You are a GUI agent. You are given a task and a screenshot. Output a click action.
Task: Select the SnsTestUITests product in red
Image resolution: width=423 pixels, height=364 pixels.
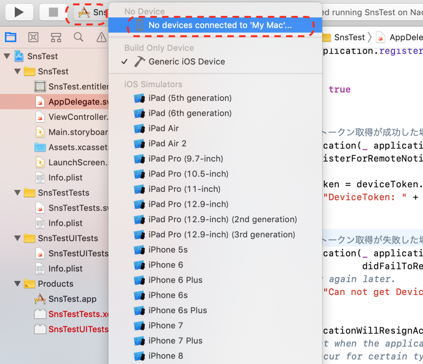click(71, 329)
